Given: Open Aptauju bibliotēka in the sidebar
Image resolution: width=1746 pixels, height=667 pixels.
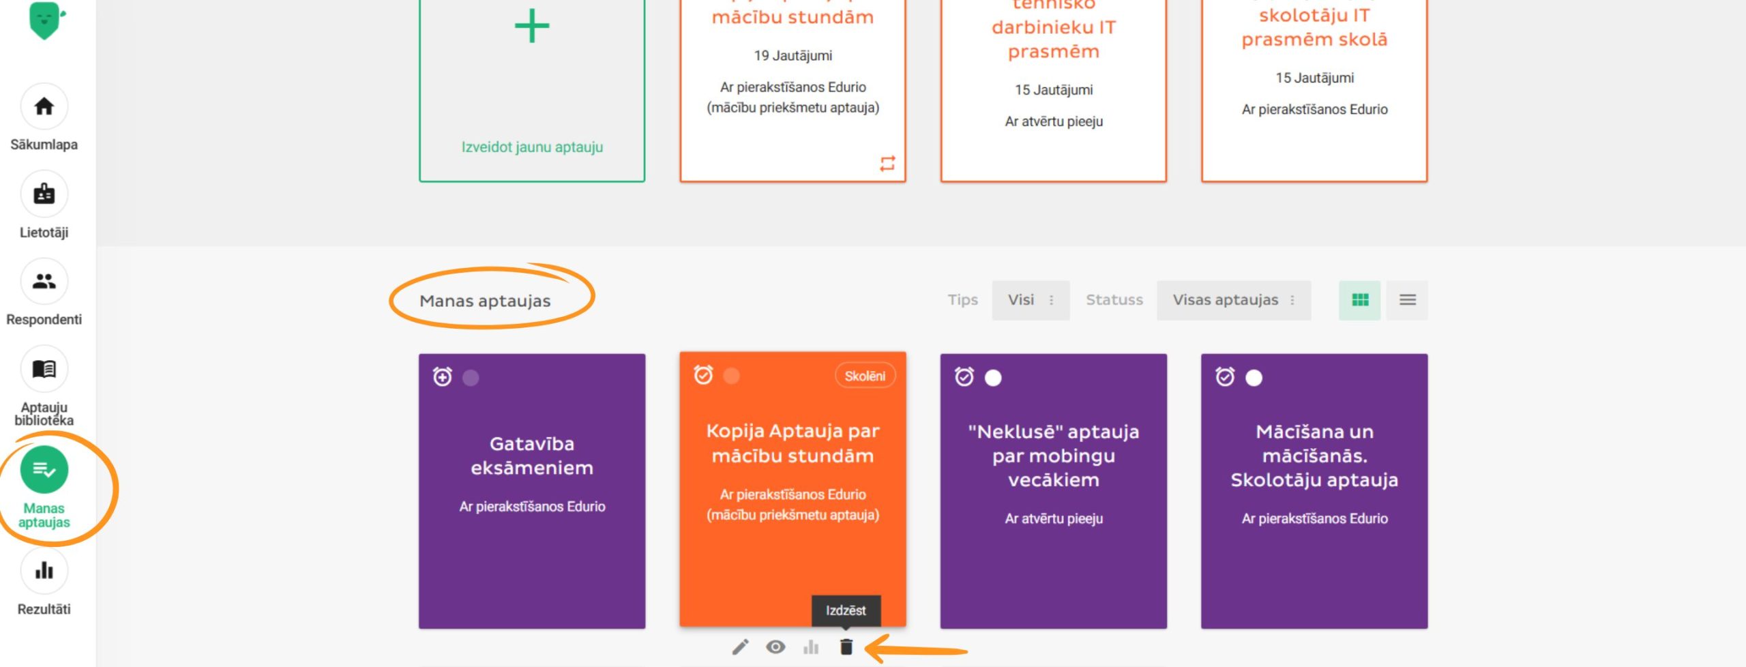Looking at the screenshot, I should click(x=44, y=370).
